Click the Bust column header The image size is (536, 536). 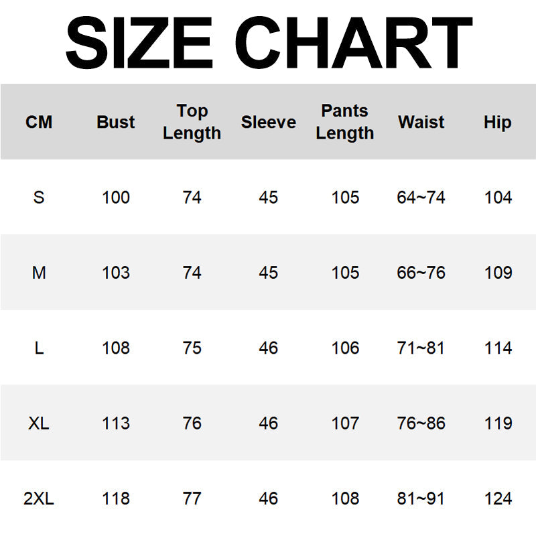click(x=116, y=123)
